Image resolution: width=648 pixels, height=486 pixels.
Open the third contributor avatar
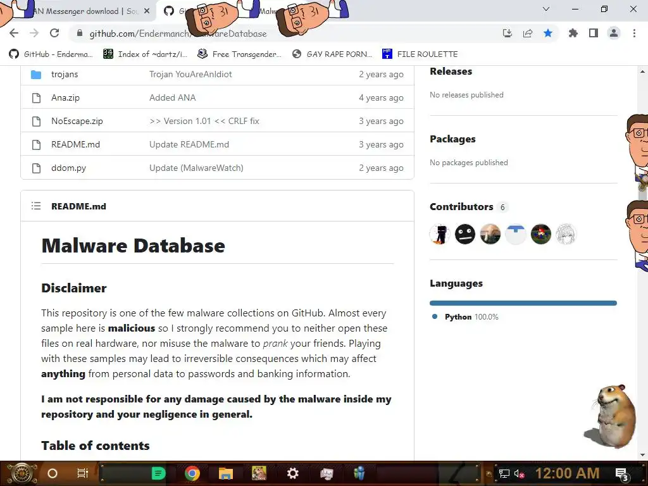490,234
